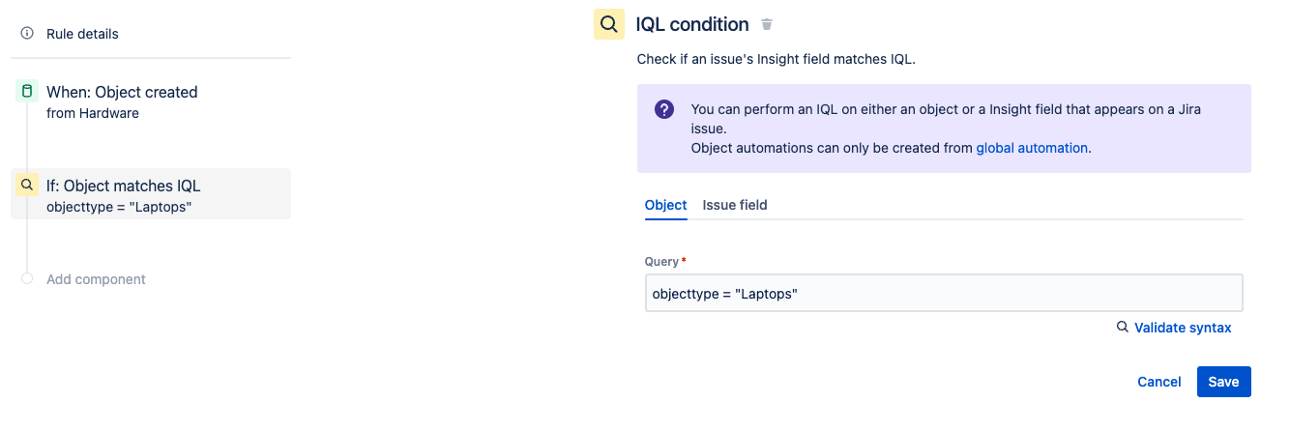Viewport: 1290px width, 431px height.
Task: Open the Rule details section label
Action: click(82, 34)
